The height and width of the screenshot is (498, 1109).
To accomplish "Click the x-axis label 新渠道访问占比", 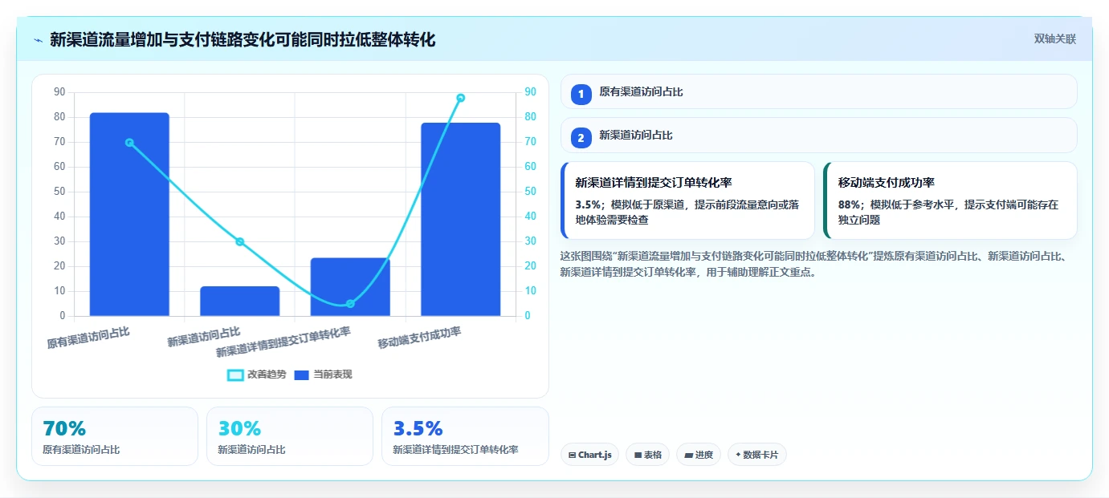I will pyautogui.click(x=204, y=337).
